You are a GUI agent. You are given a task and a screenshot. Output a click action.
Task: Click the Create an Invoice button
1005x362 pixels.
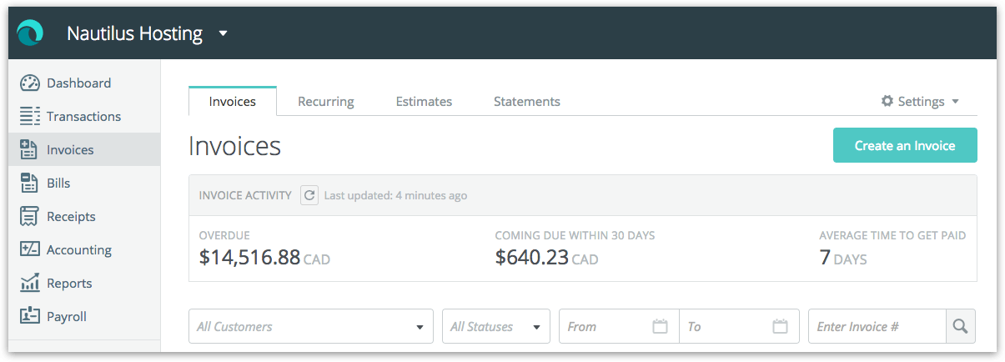click(905, 145)
